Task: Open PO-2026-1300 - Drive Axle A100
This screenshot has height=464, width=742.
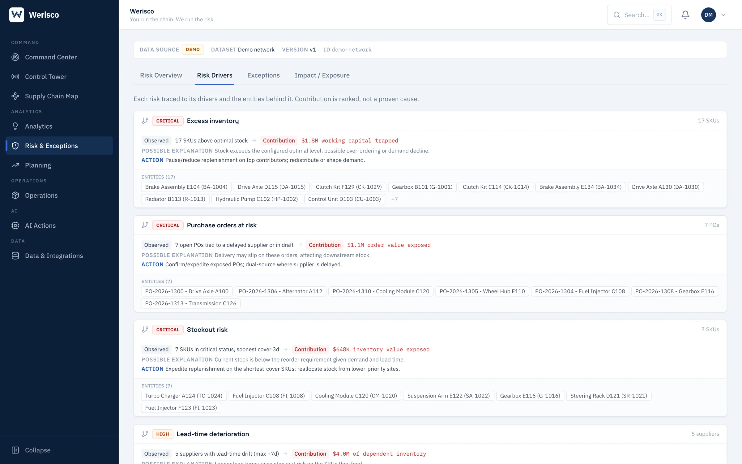Action: (187, 291)
